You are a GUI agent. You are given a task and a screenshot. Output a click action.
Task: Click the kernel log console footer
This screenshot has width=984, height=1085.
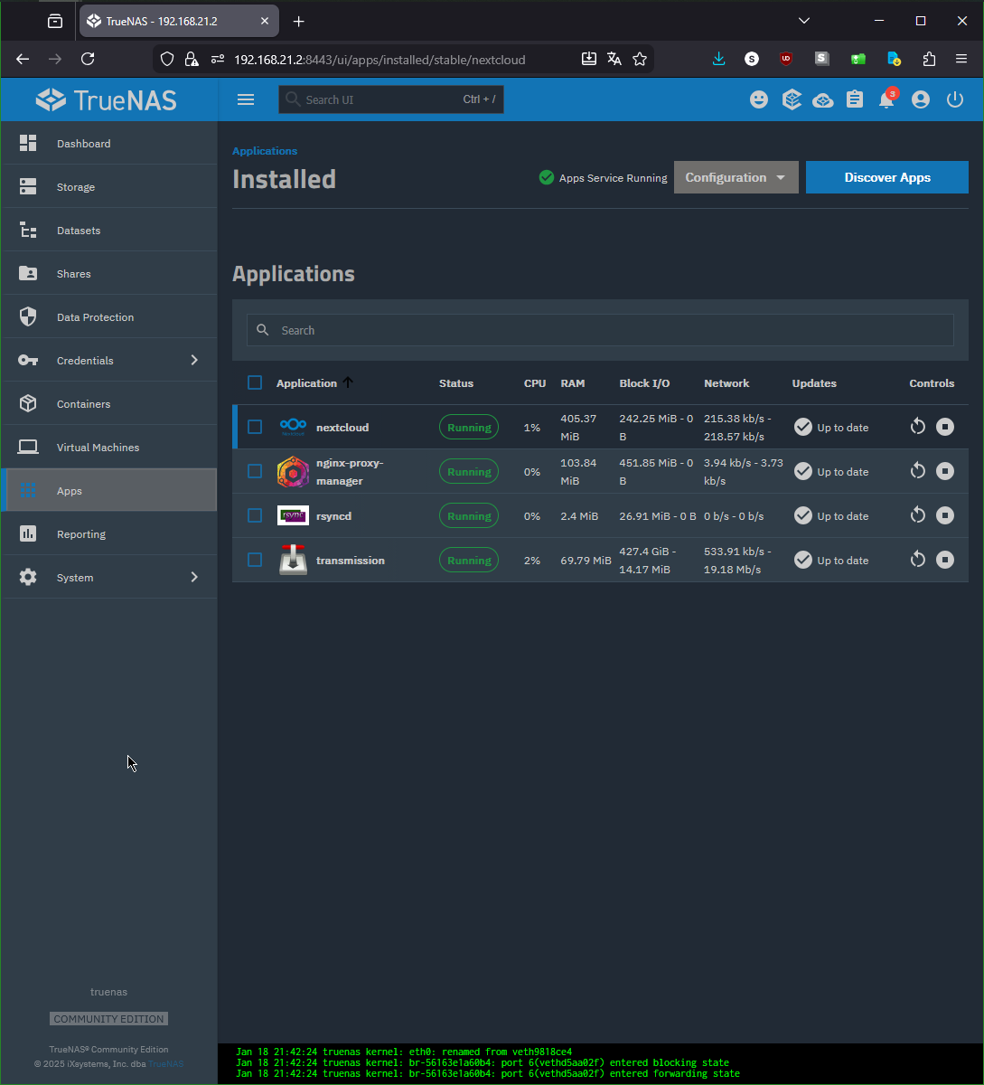(x=601, y=1063)
